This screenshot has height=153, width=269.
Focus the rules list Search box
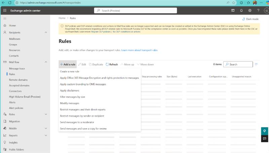(x=238, y=64)
